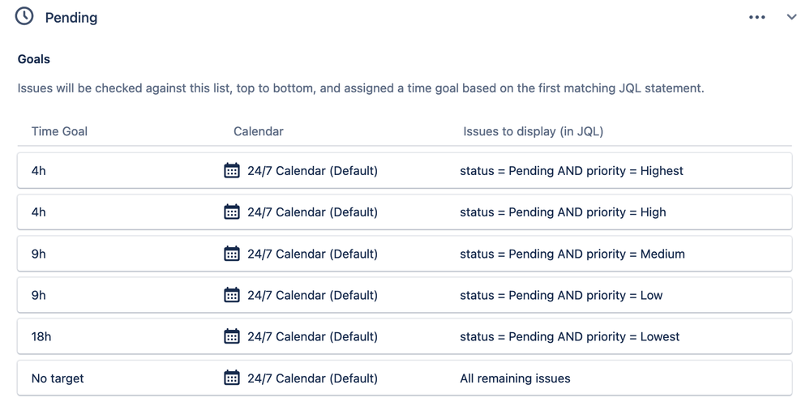Viewport: 810px width, 406px height.
Task: Click JQL ending with priority = Lowest
Action: pyautogui.click(x=570, y=336)
